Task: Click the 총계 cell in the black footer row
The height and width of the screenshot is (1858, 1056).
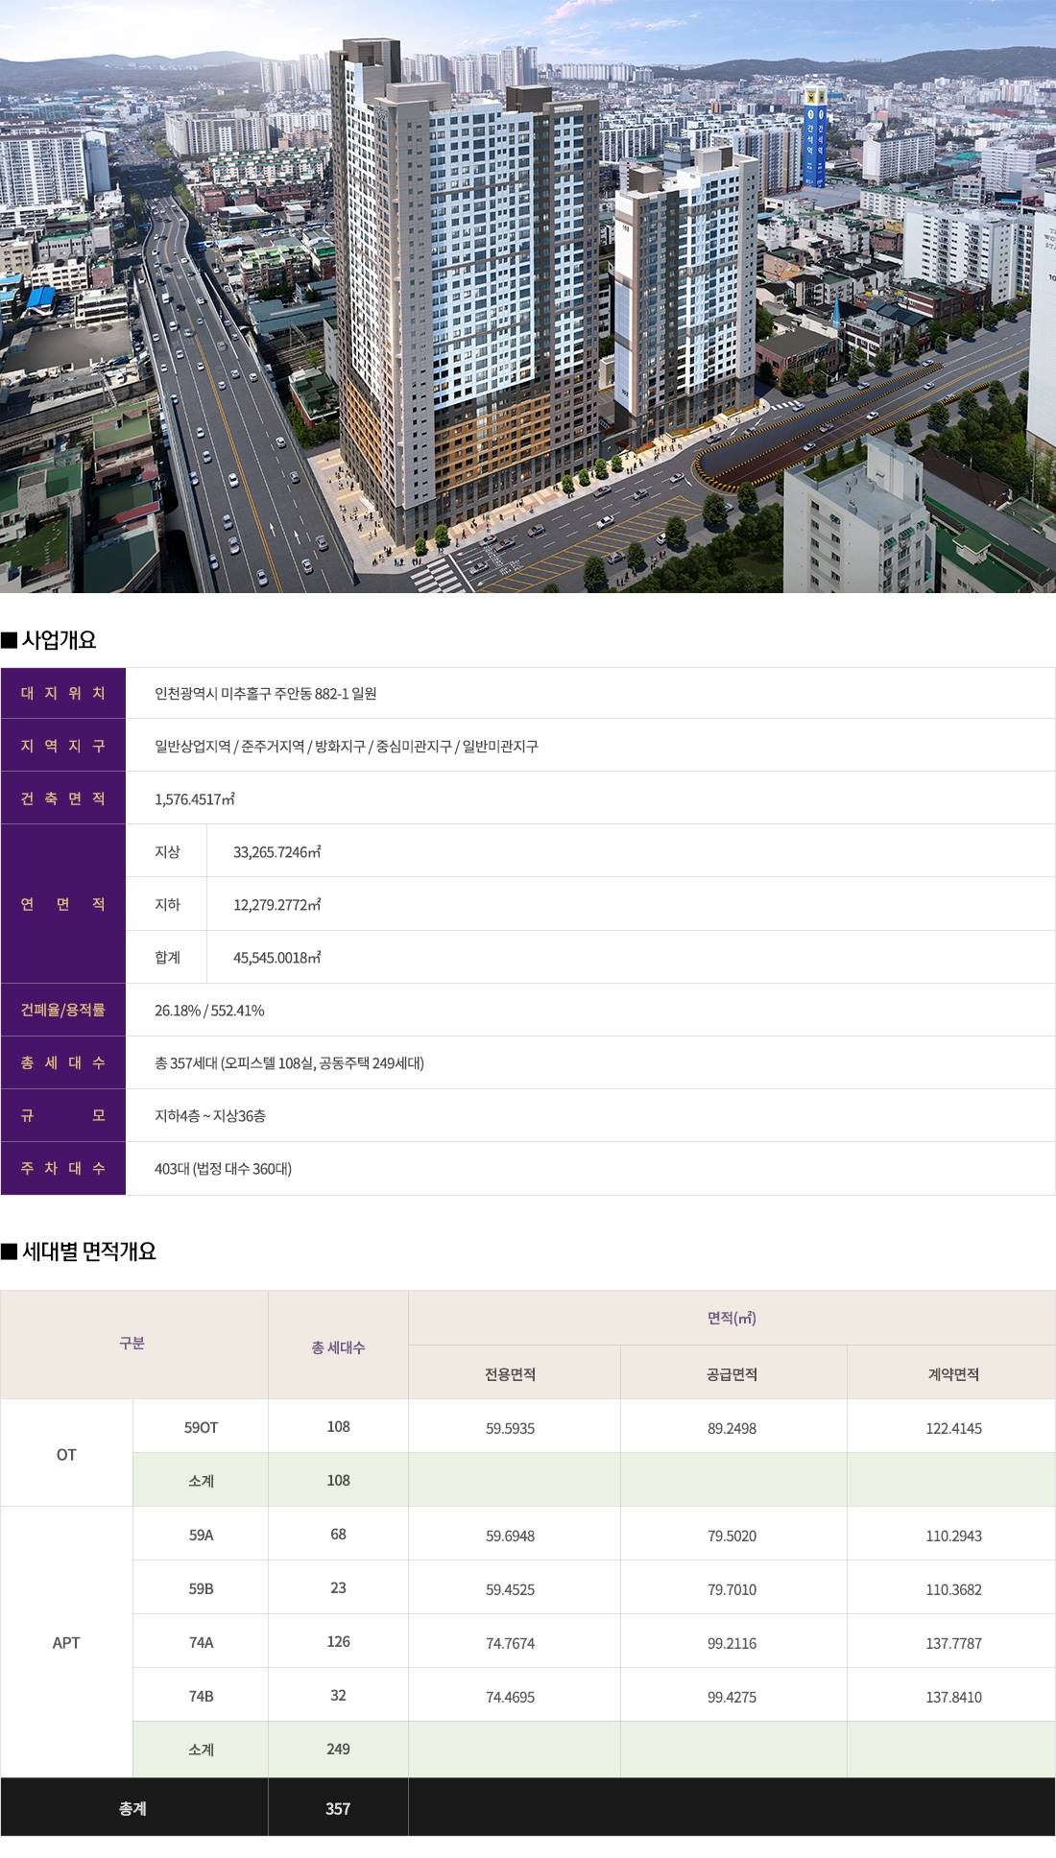Action: click(x=132, y=1808)
